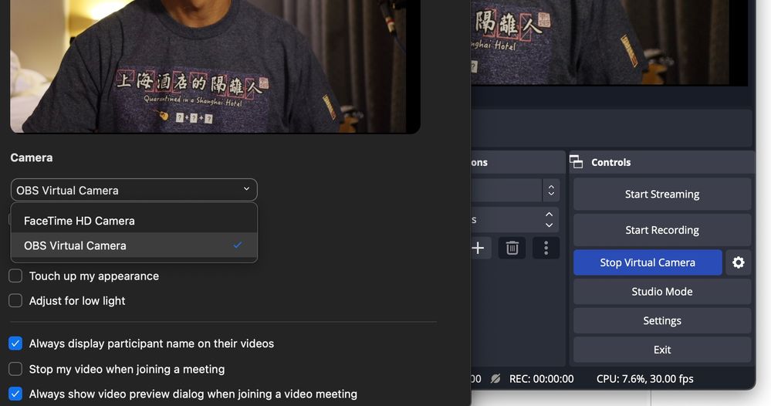
Task: Click the OBS status bar icon beside REC
Action: coord(495,378)
